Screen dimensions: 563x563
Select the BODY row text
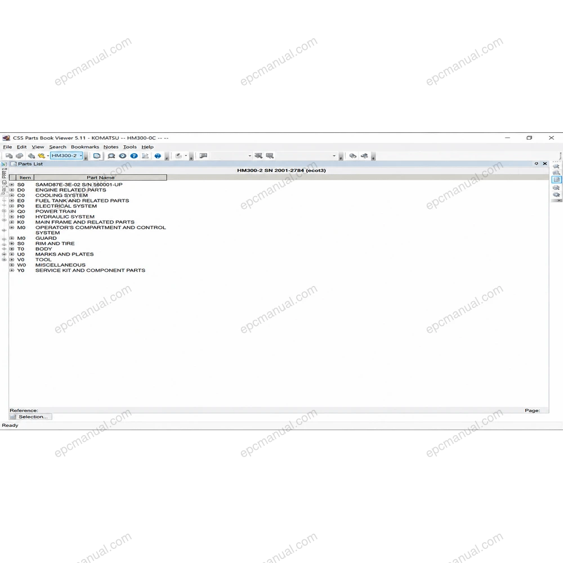[x=43, y=249]
